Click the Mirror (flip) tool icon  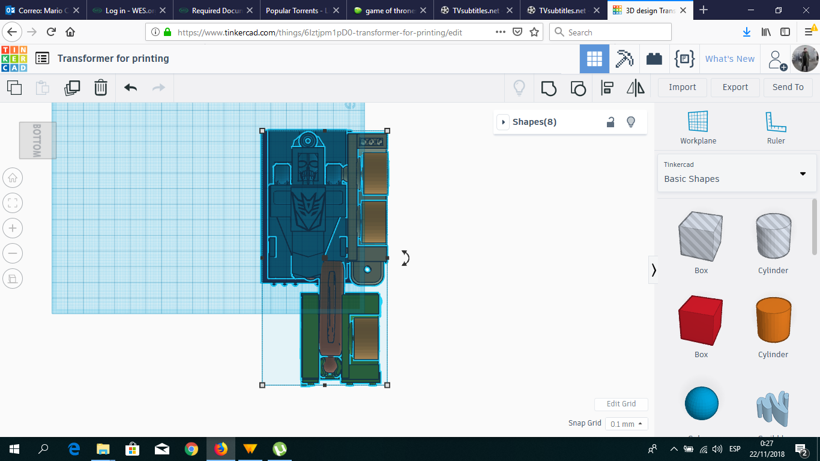pos(636,88)
